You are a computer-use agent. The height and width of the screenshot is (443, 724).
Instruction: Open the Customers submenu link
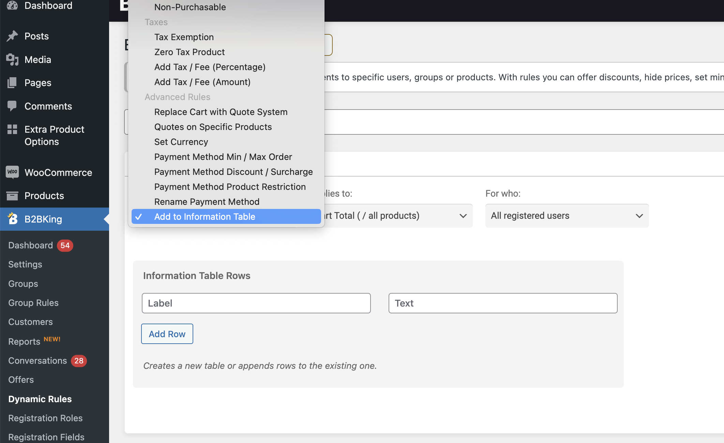pyautogui.click(x=31, y=322)
